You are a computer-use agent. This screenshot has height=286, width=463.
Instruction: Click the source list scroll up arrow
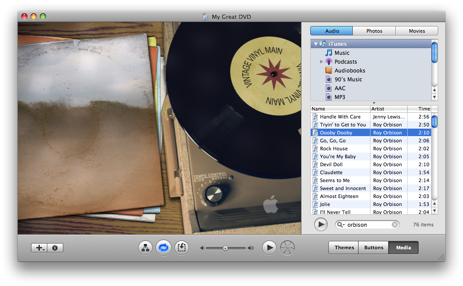coord(434,90)
